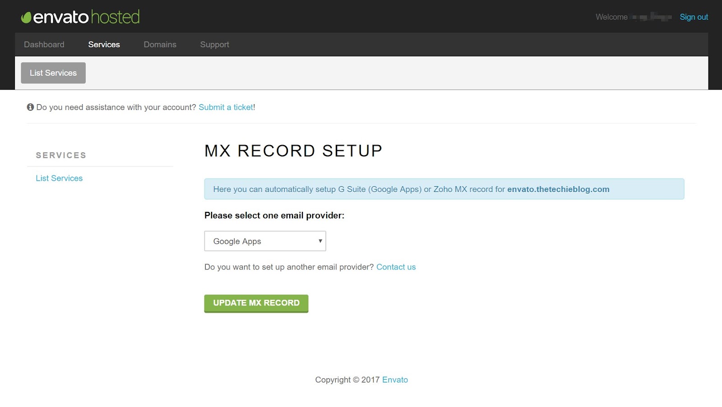Open the Support tab
722x407 pixels.
215,45
